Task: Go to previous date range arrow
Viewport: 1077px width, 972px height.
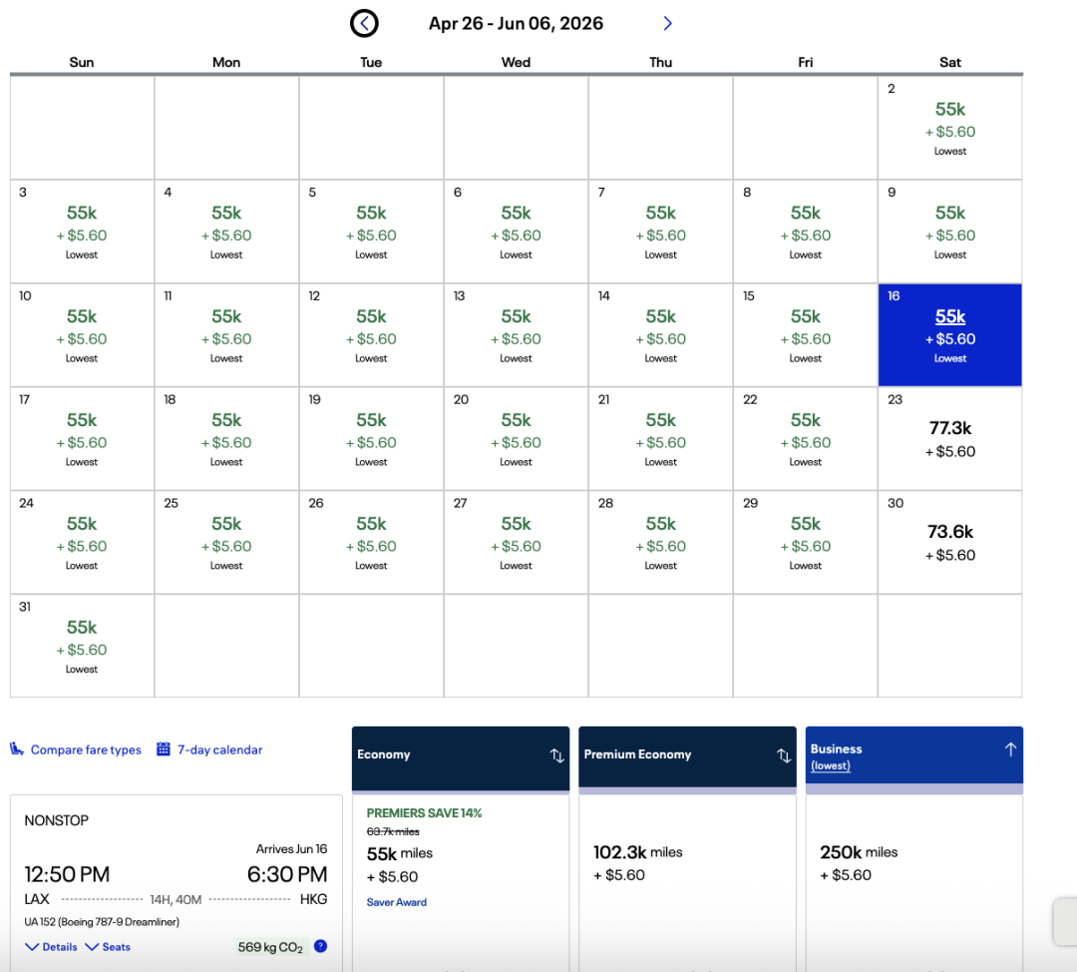Action: click(364, 23)
